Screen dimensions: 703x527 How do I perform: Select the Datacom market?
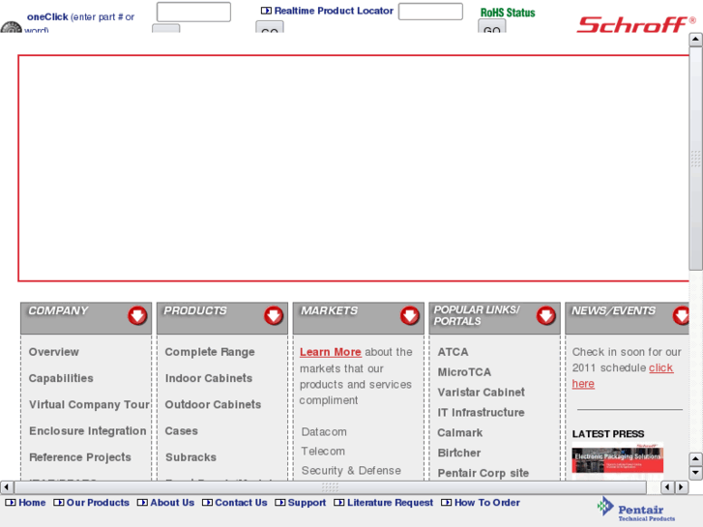[x=324, y=432]
